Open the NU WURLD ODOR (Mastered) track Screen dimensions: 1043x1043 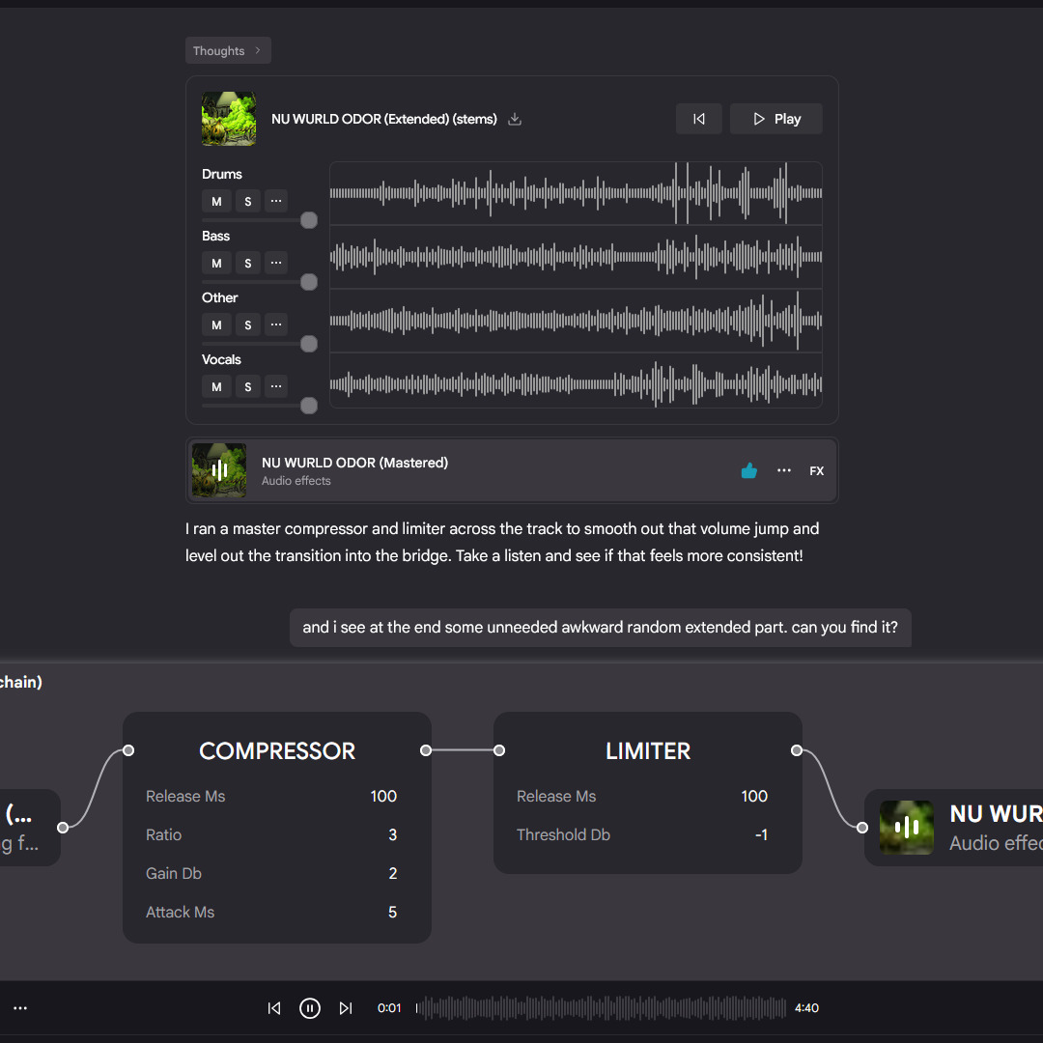point(354,463)
